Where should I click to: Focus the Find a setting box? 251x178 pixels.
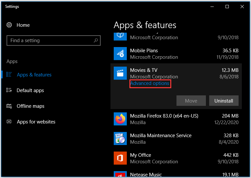pos(54,40)
